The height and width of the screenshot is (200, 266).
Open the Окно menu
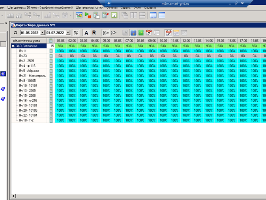(x=137, y=7)
